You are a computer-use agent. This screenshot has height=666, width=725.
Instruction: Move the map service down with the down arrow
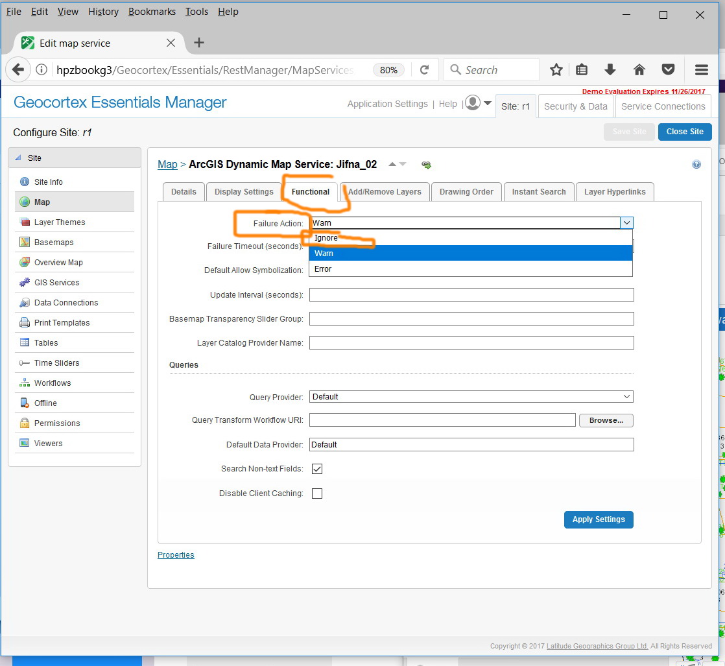(x=403, y=164)
